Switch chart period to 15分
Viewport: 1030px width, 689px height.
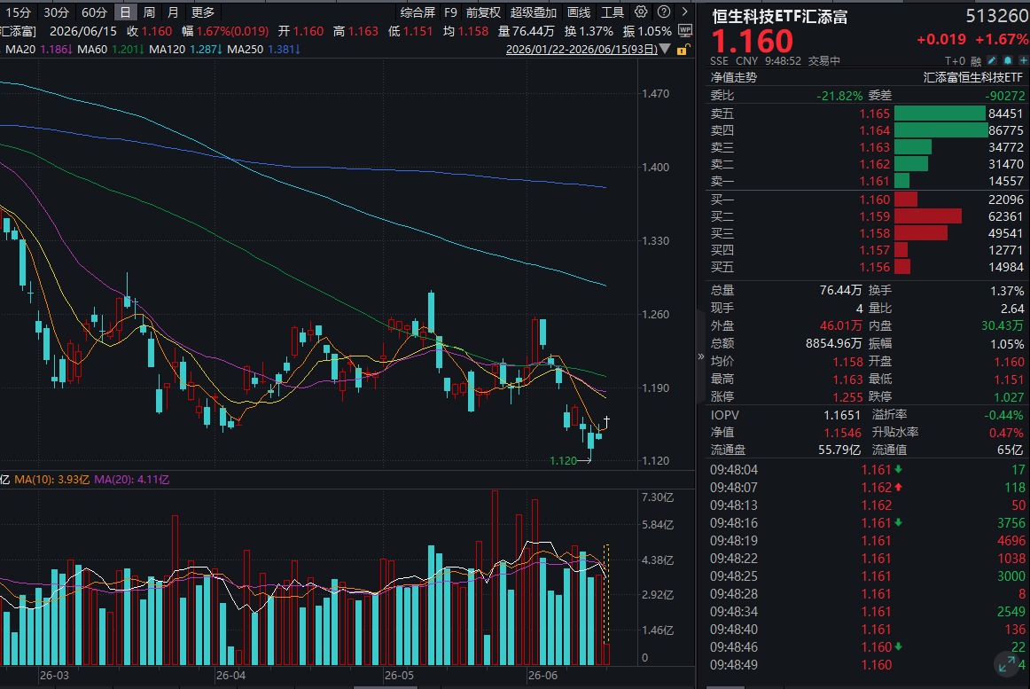tap(18, 12)
